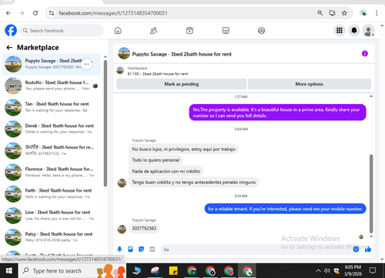The height and width of the screenshot is (278, 385).
Task: Open the Chrome profile avatar
Action: pos(363,13)
